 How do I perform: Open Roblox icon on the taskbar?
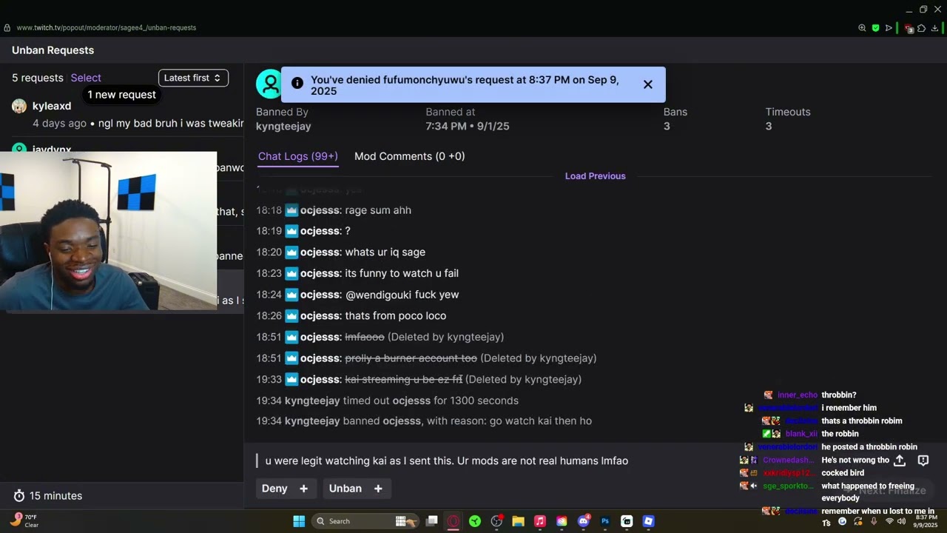click(649, 521)
